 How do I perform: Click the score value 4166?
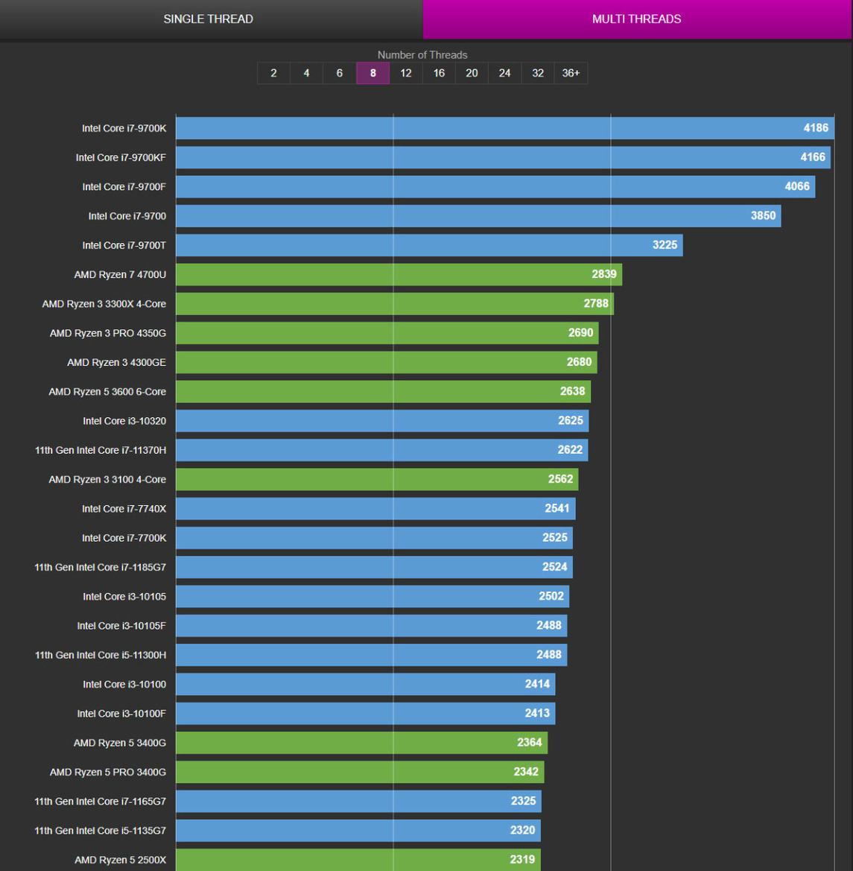[x=813, y=157]
